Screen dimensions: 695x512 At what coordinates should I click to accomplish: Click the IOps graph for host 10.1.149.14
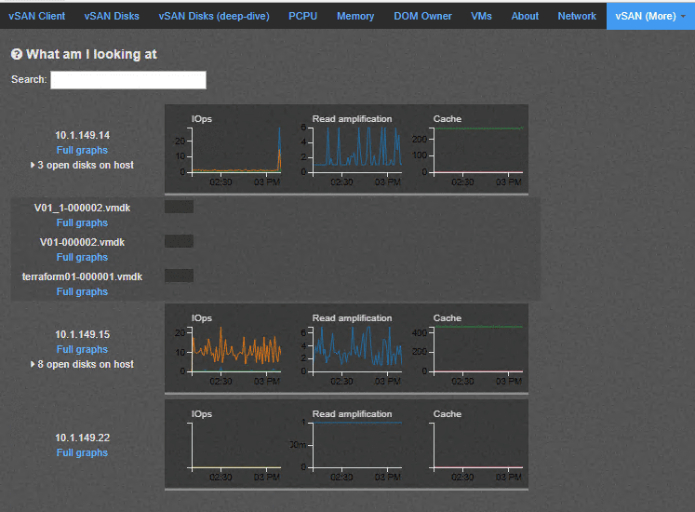click(234, 149)
